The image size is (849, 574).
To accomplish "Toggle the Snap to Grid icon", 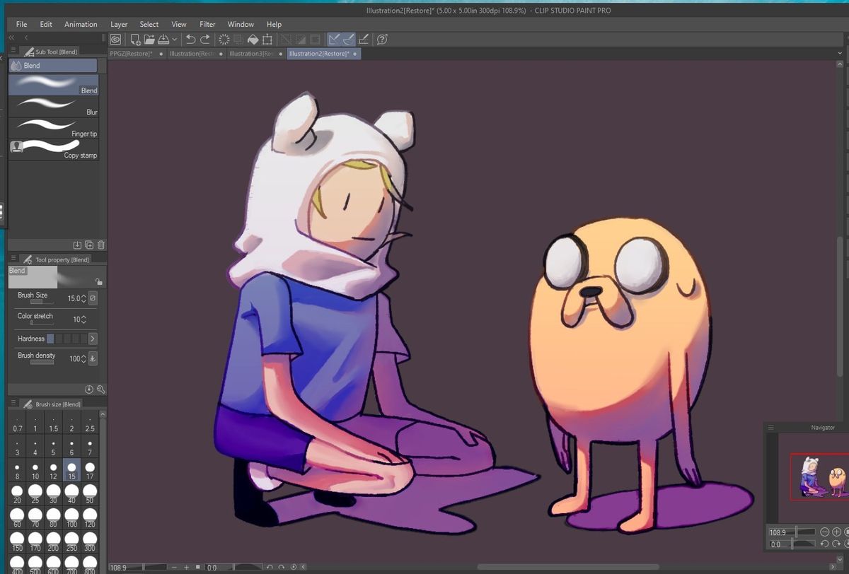I will tap(364, 40).
